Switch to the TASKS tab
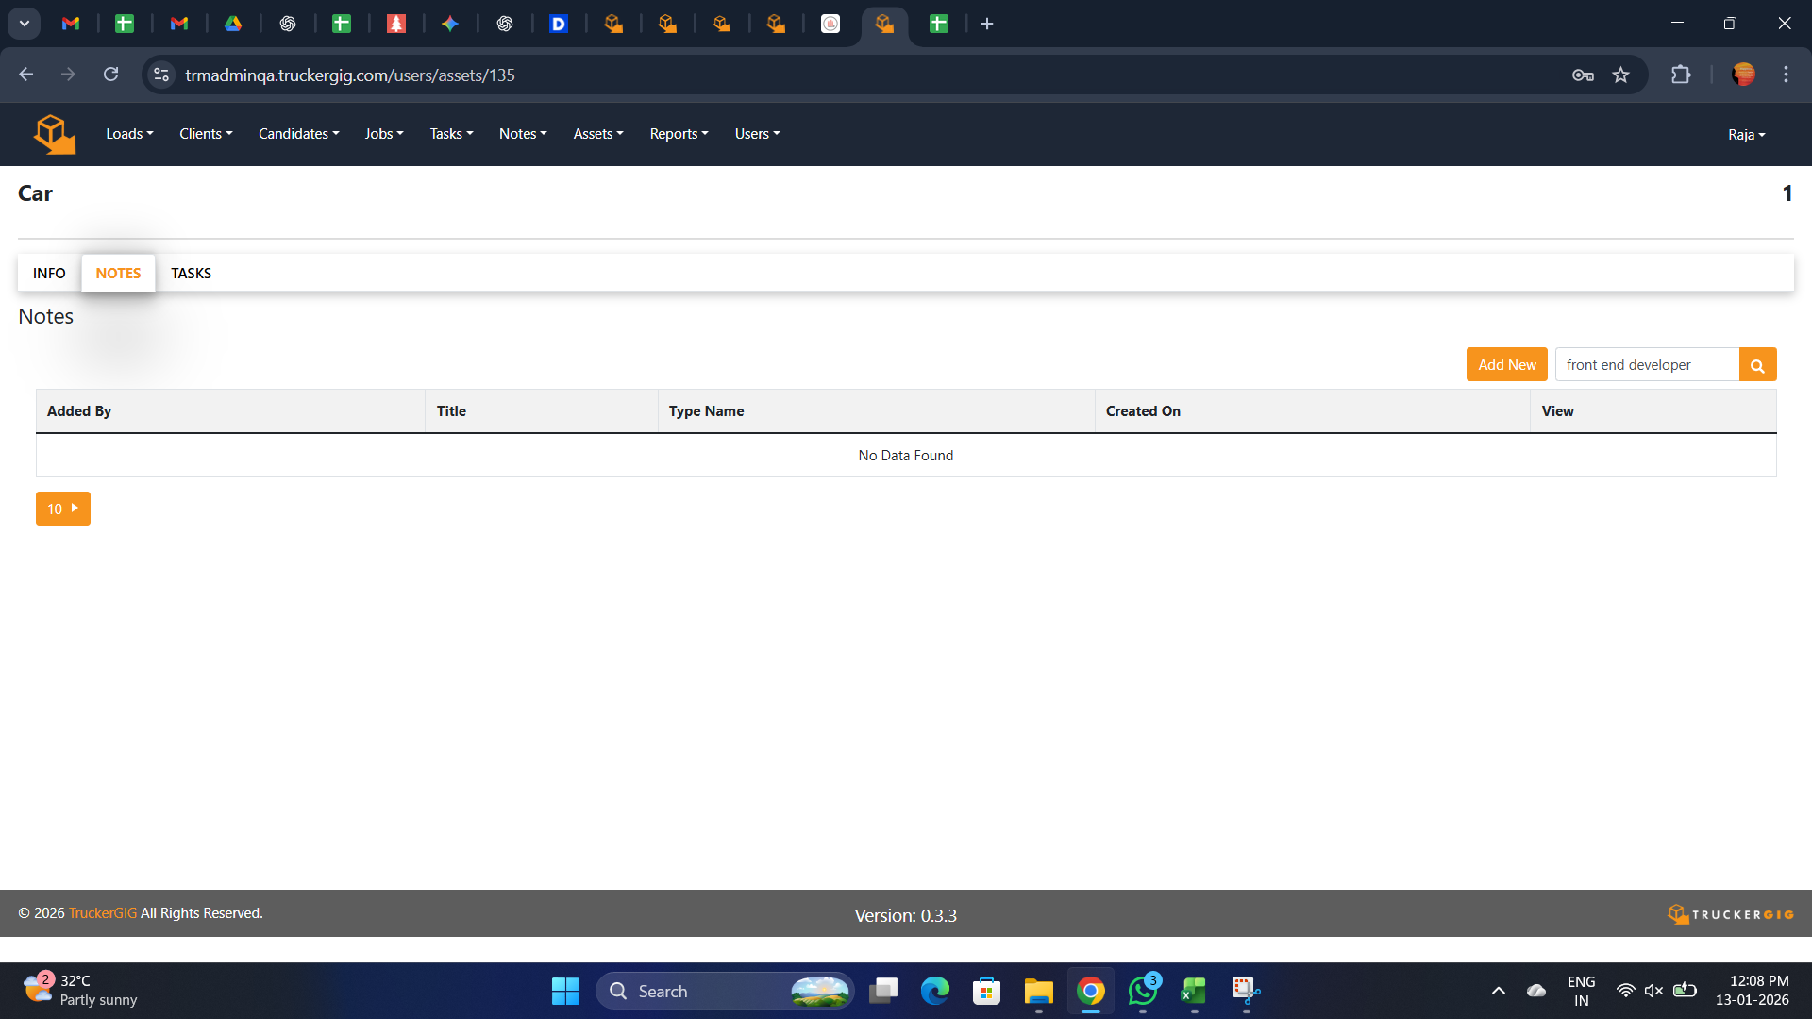Viewport: 1812px width, 1019px height. click(x=191, y=274)
